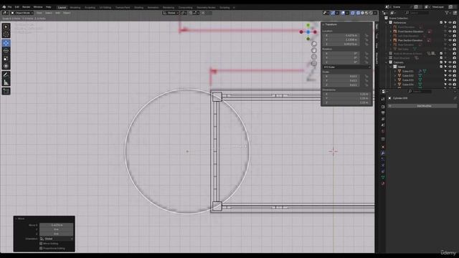Click the Blender logo icon
Viewport: 459px width, 258px height.
[4, 7]
